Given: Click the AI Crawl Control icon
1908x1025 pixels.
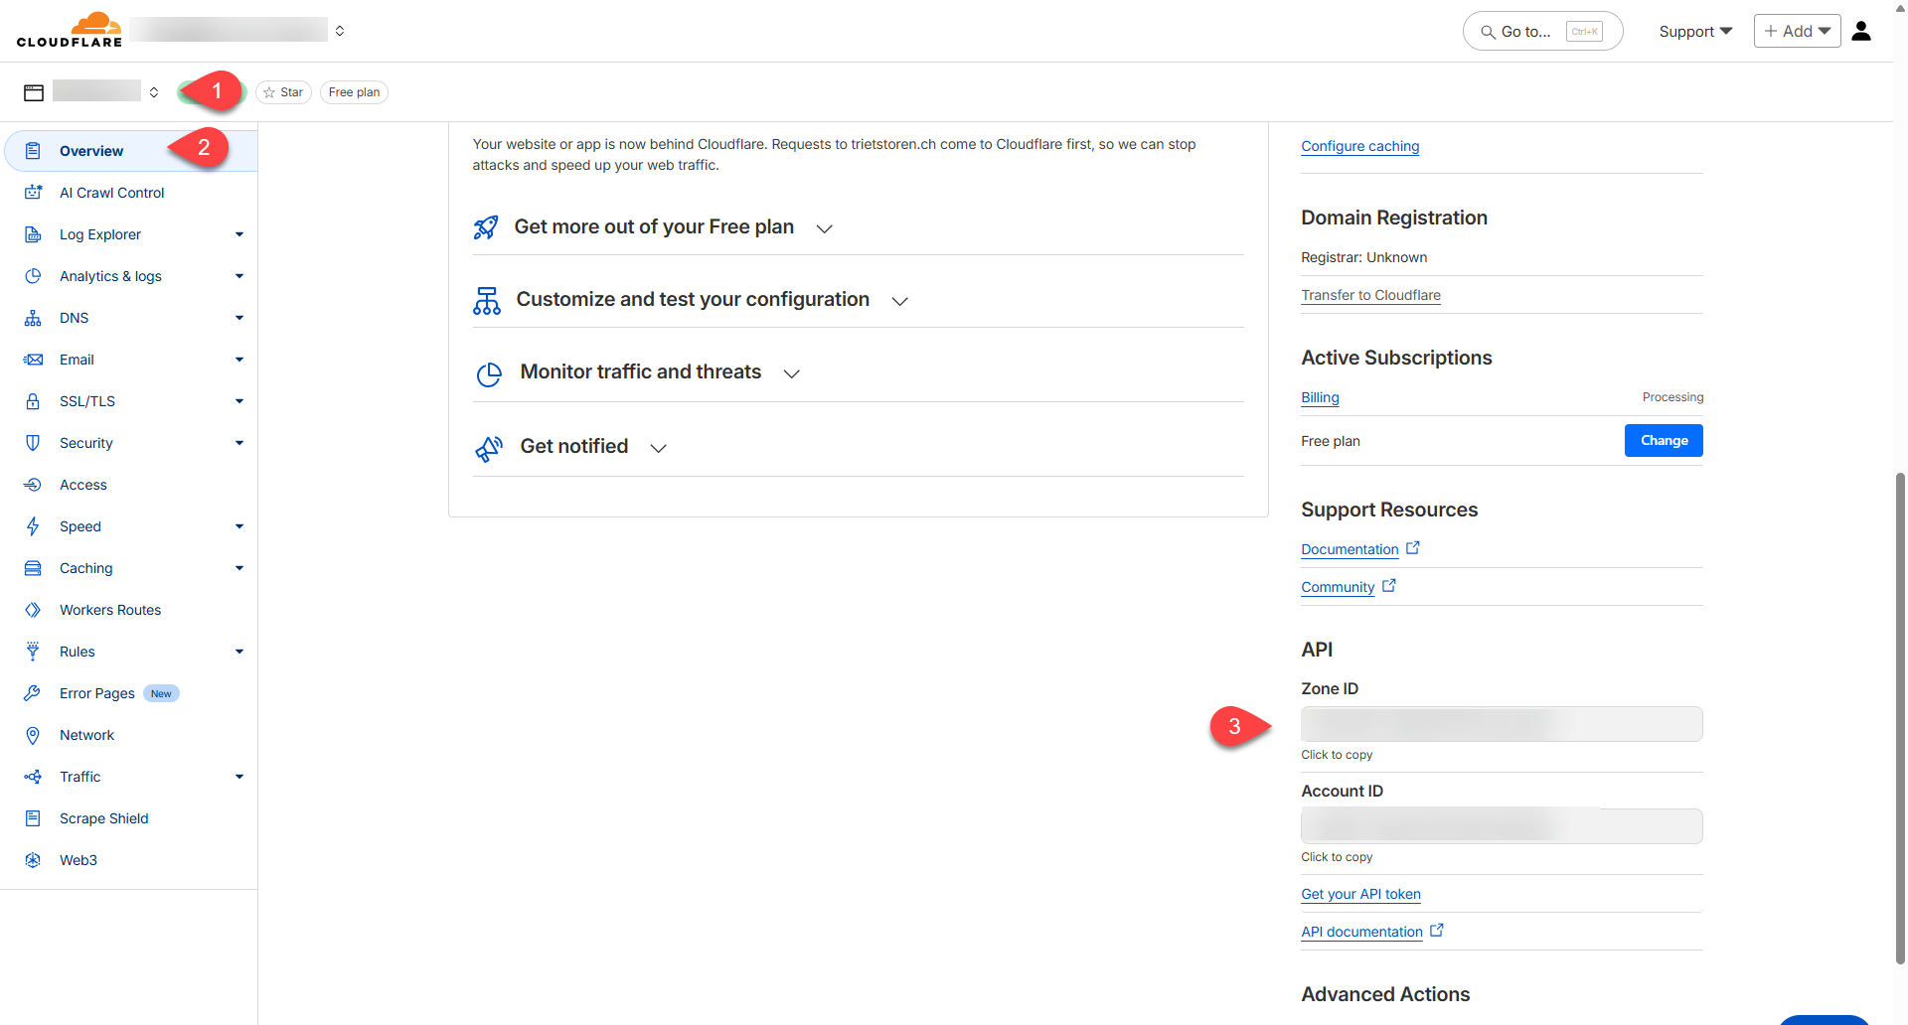Looking at the screenshot, I should coord(33,193).
